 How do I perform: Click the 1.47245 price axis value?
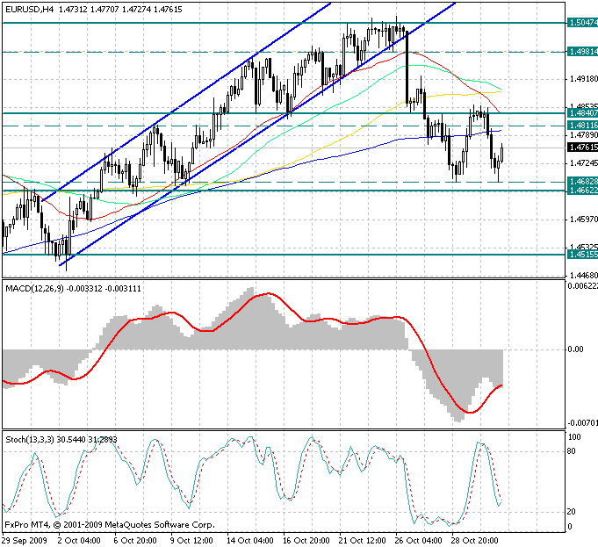point(583,163)
